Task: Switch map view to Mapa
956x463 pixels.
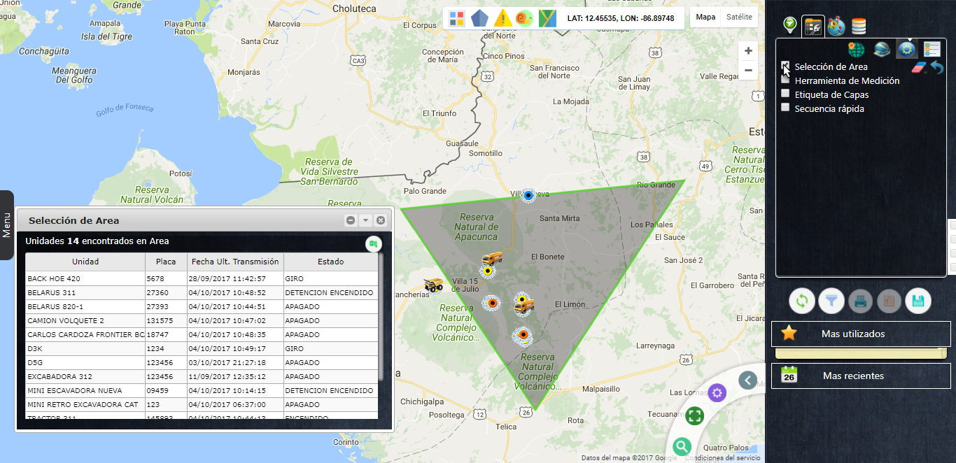Action: point(705,17)
